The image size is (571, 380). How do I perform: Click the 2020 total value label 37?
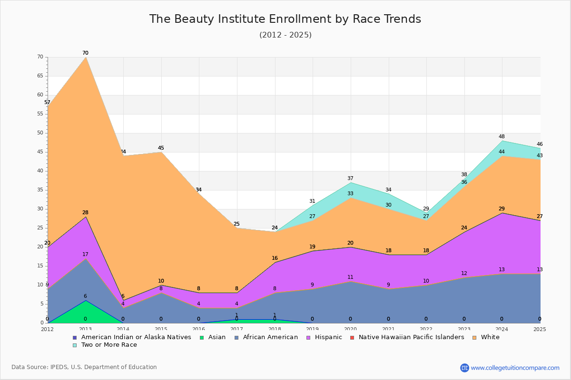coord(350,179)
